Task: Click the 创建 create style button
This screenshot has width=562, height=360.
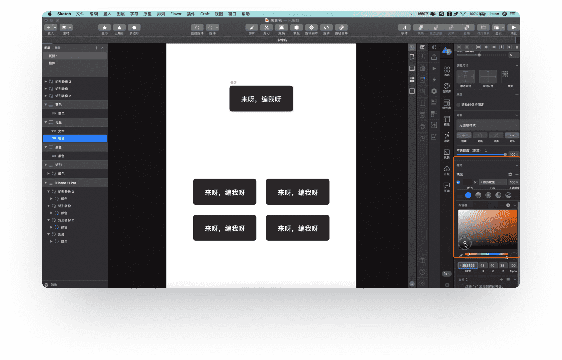Action: click(464, 135)
